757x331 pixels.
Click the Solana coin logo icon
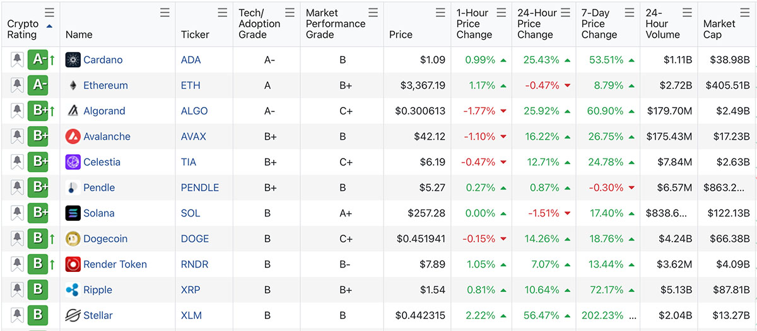[73, 213]
